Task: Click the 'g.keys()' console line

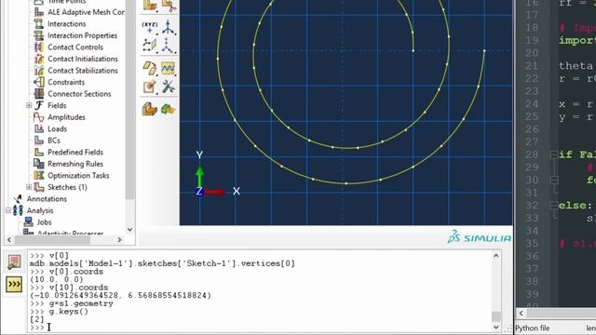Action: [68, 312]
